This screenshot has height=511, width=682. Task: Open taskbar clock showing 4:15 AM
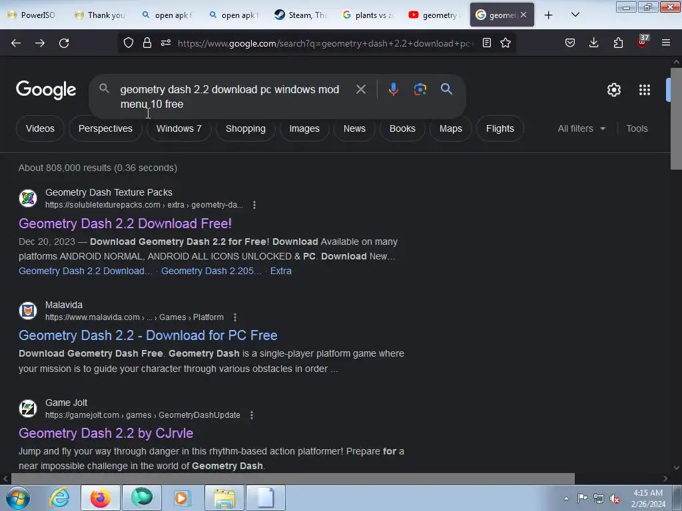(x=648, y=498)
